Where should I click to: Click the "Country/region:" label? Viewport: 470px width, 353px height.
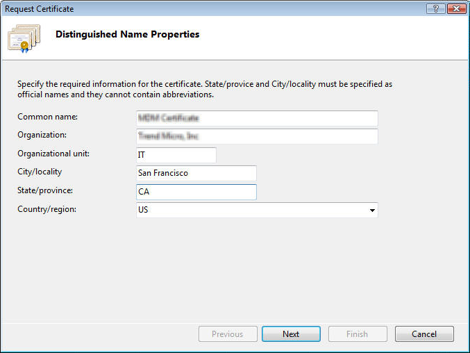pos(47,208)
